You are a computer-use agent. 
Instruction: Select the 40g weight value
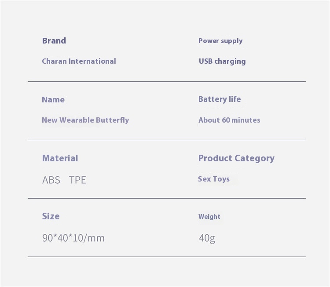[x=207, y=238]
